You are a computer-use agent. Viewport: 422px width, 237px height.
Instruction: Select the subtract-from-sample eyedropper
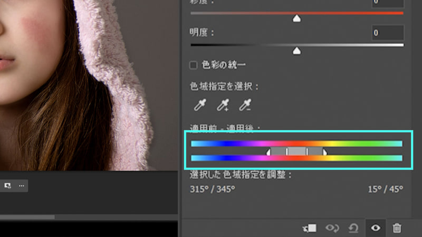click(245, 105)
